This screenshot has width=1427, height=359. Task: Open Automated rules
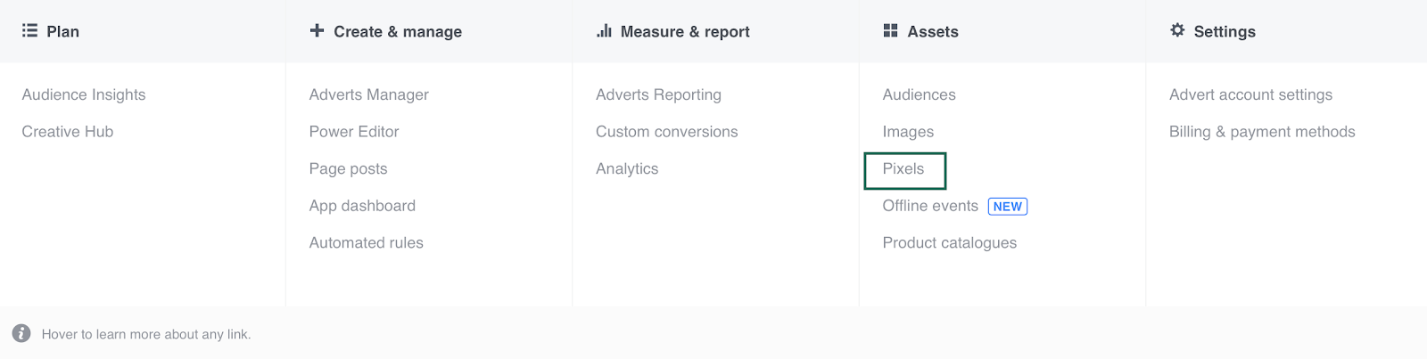coord(366,243)
